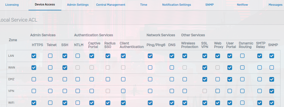
Task: Toggle Wireless Protection for LAN zone
Action: (x=185, y=56)
